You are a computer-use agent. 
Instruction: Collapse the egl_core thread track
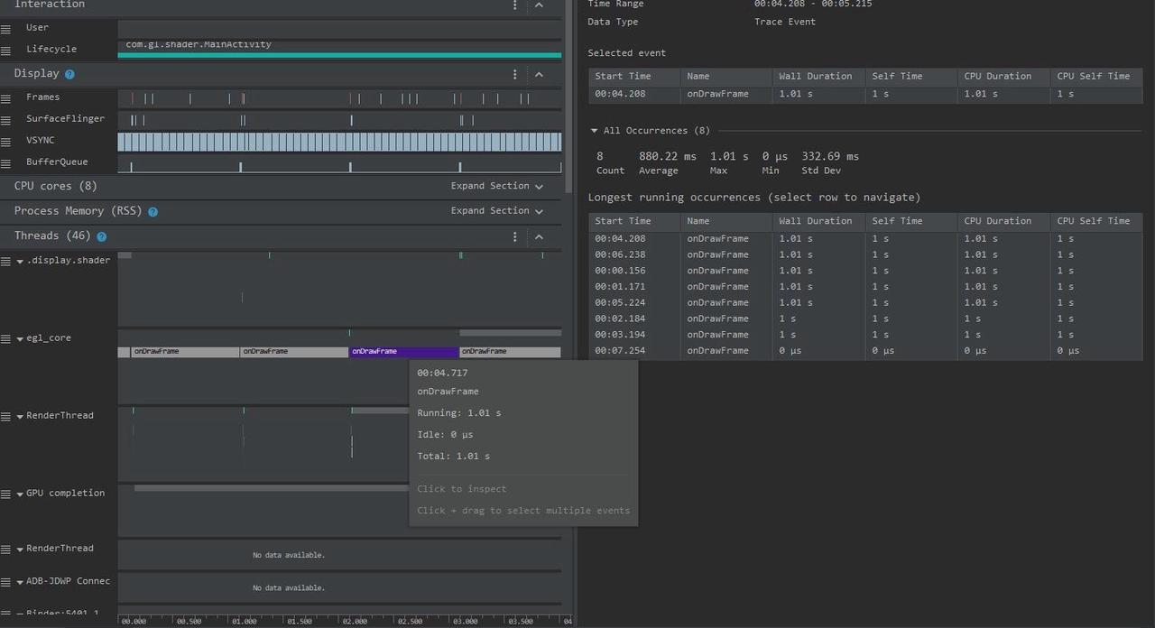(x=20, y=339)
